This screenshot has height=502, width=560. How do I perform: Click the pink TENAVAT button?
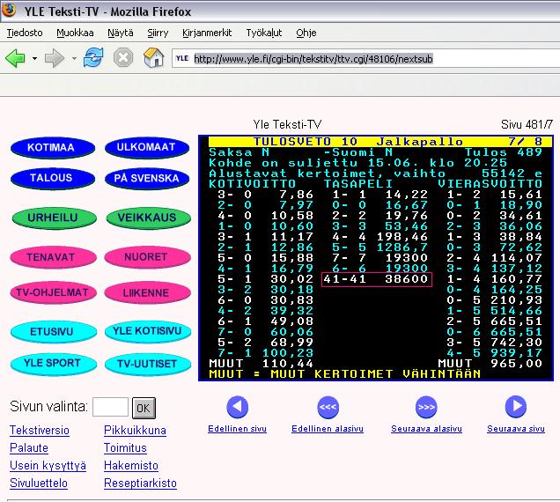pyautogui.click(x=53, y=257)
